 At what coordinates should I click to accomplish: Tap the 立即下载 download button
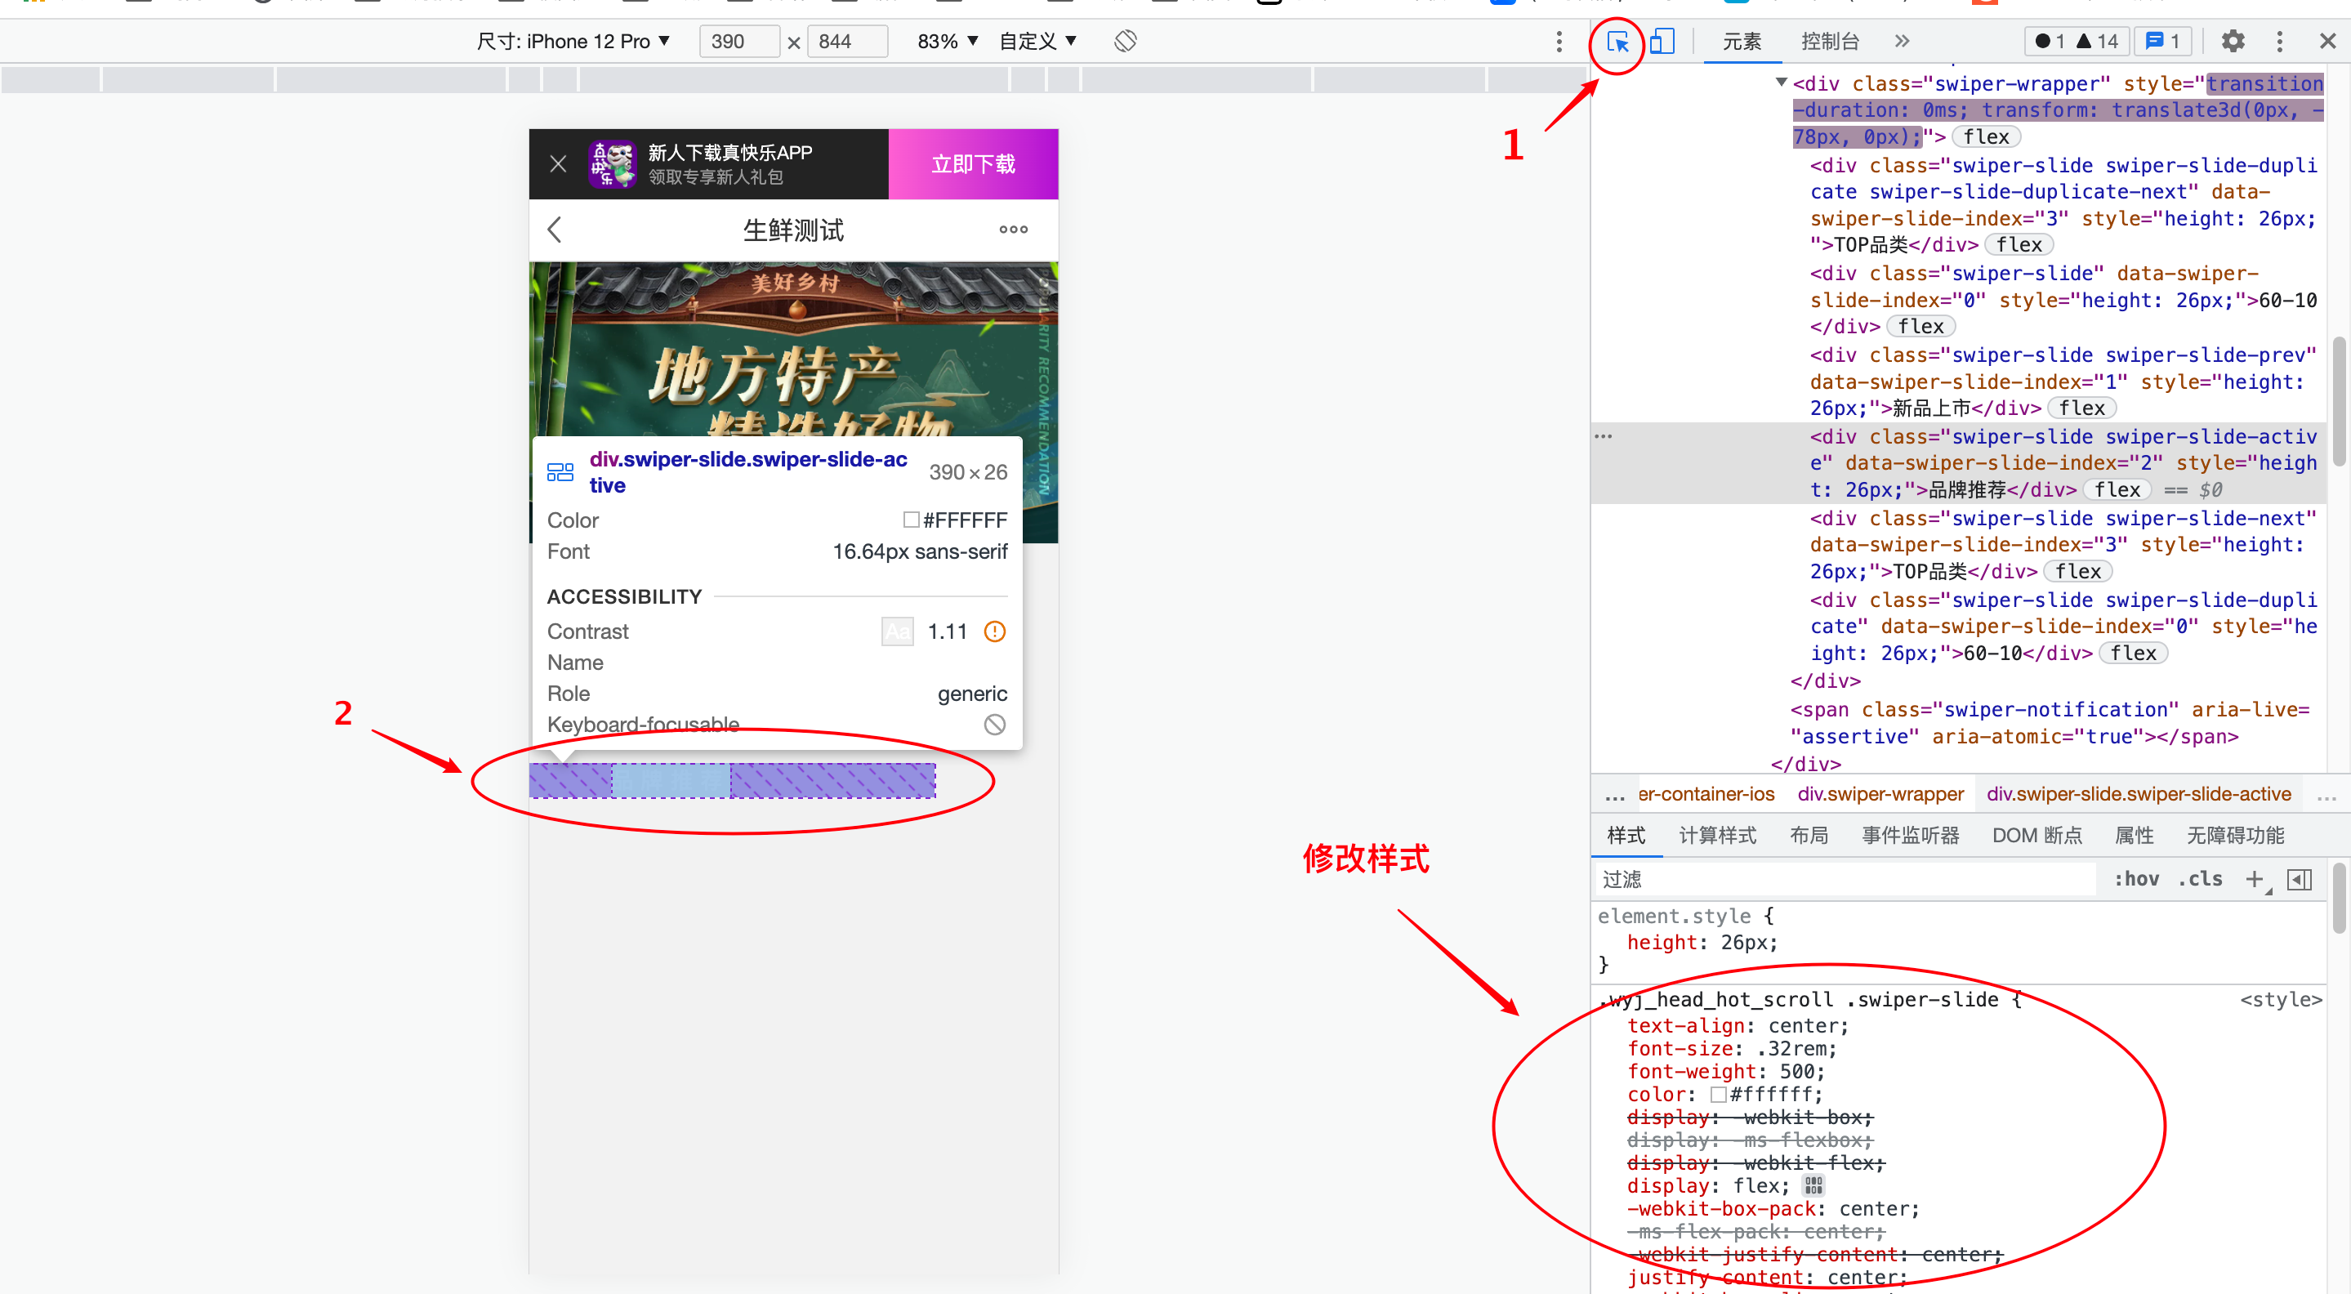[972, 164]
